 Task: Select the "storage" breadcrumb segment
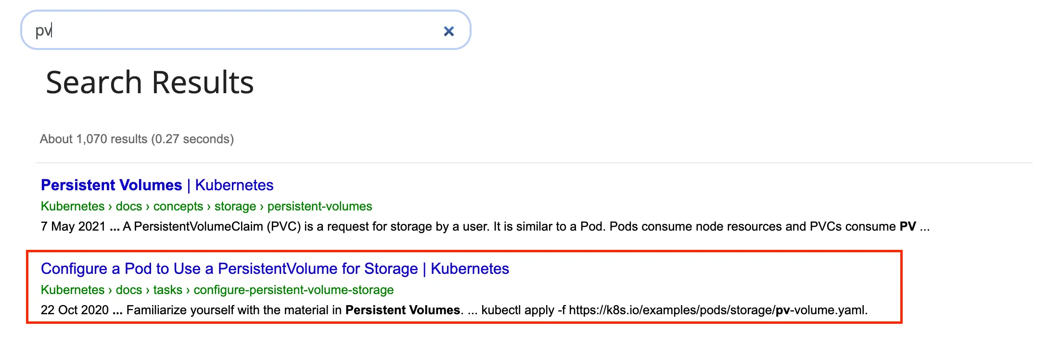235,206
